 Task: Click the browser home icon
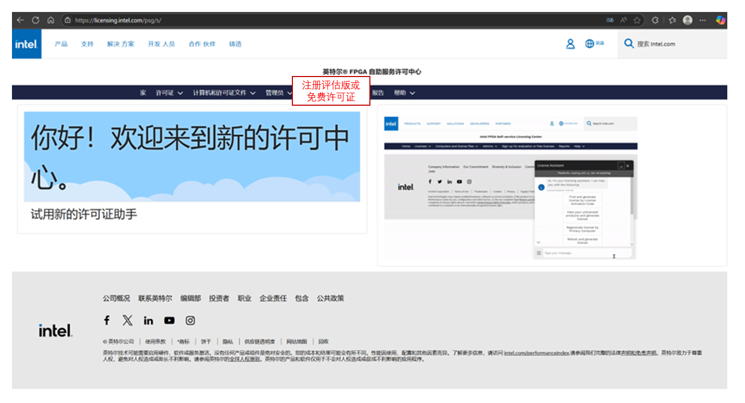[49, 20]
